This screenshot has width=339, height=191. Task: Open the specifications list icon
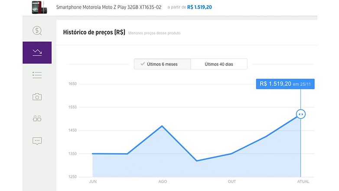[x=37, y=75]
